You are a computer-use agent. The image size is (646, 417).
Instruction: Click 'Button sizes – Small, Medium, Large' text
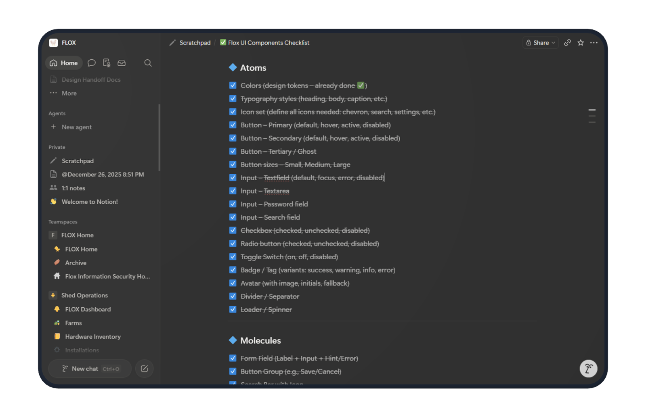[296, 165]
